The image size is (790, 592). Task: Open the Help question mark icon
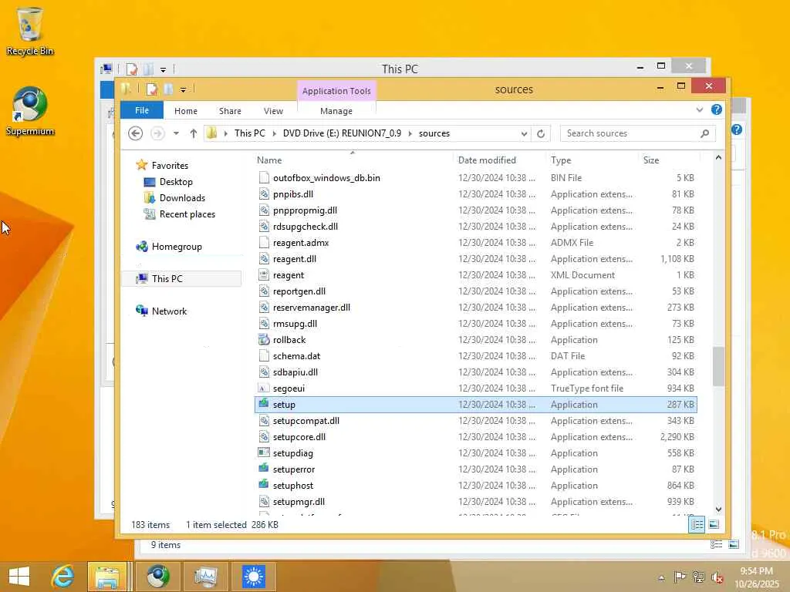pos(717,109)
